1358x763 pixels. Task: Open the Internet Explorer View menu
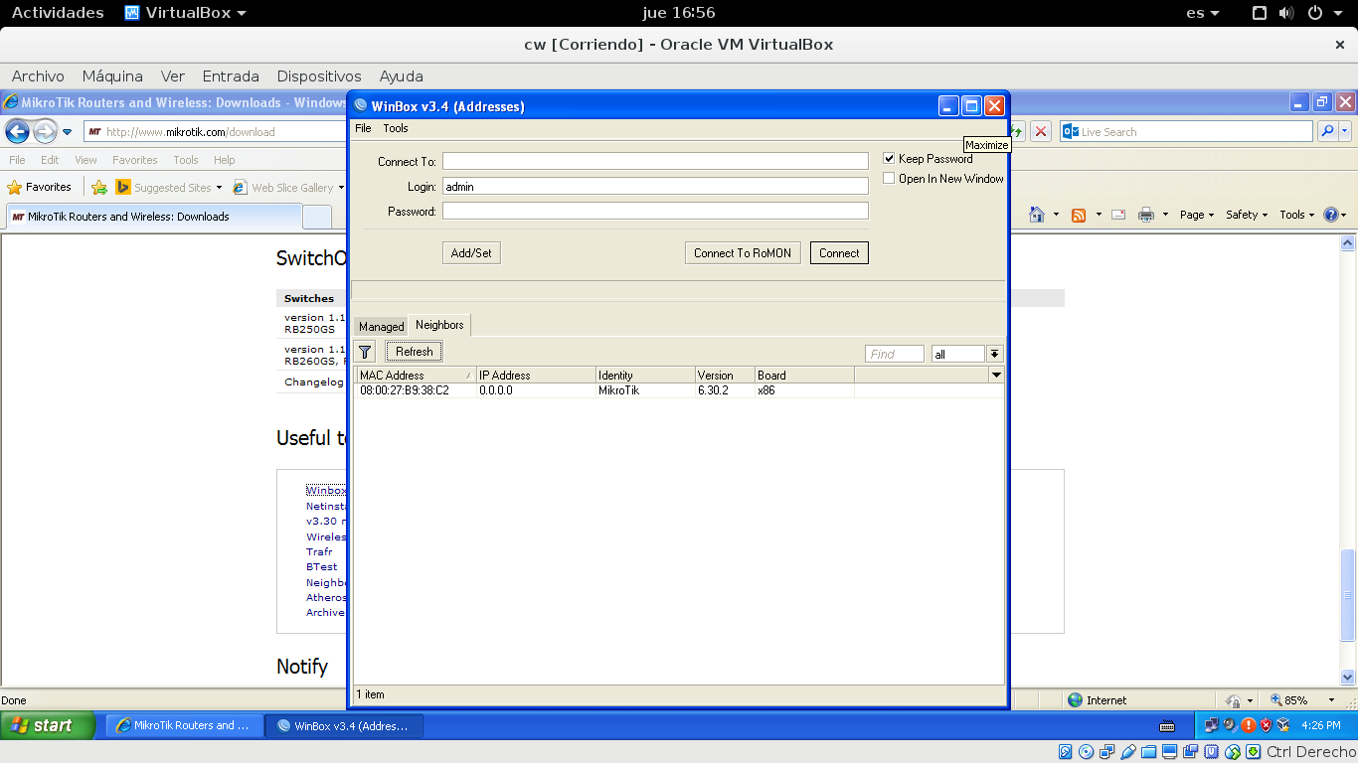[x=85, y=160]
